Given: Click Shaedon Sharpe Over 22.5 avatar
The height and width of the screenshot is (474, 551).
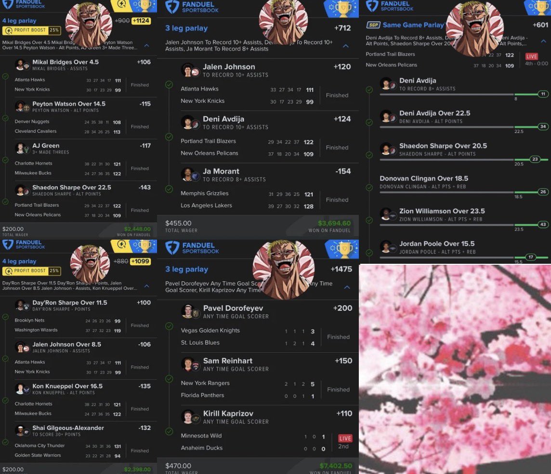Looking at the screenshot, I should coord(22,190).
